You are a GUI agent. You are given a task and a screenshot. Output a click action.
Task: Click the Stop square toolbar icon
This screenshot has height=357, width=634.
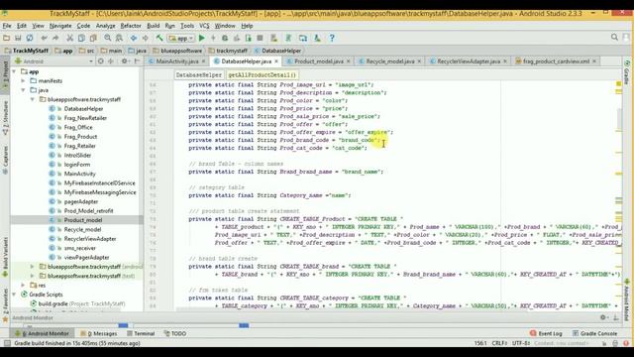pos(260,38)
